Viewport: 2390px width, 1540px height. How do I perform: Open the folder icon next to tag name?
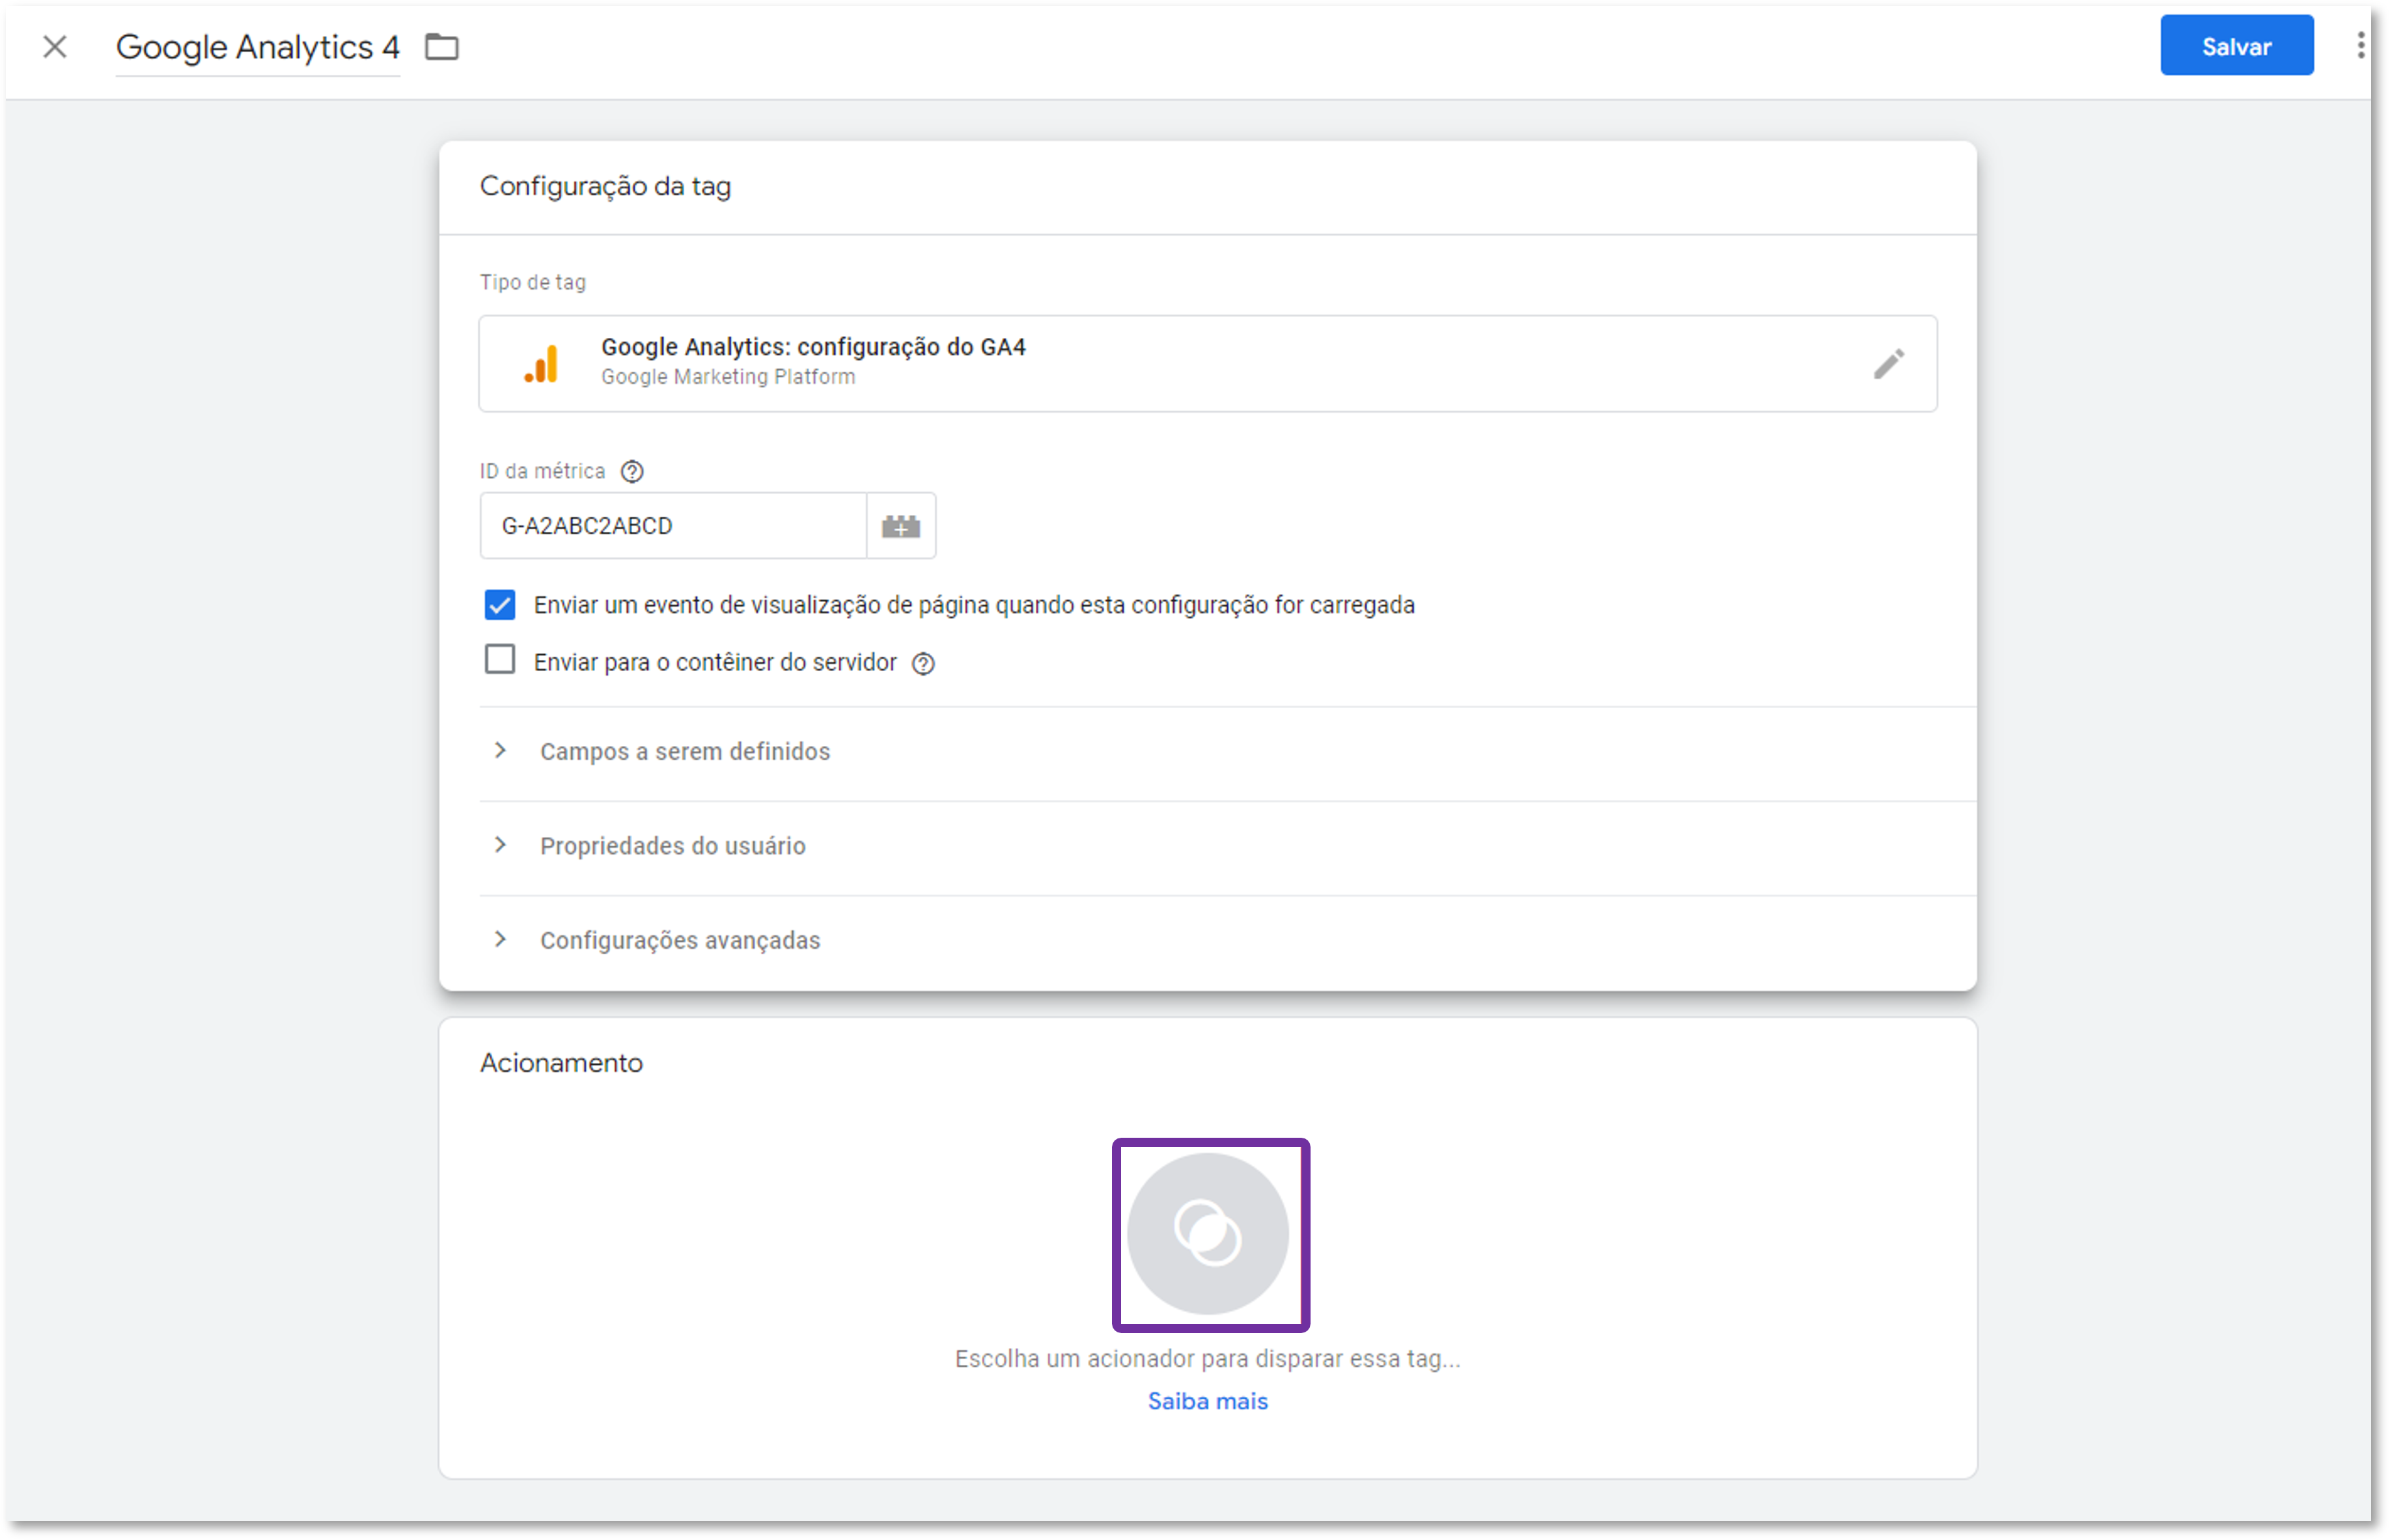441,47
